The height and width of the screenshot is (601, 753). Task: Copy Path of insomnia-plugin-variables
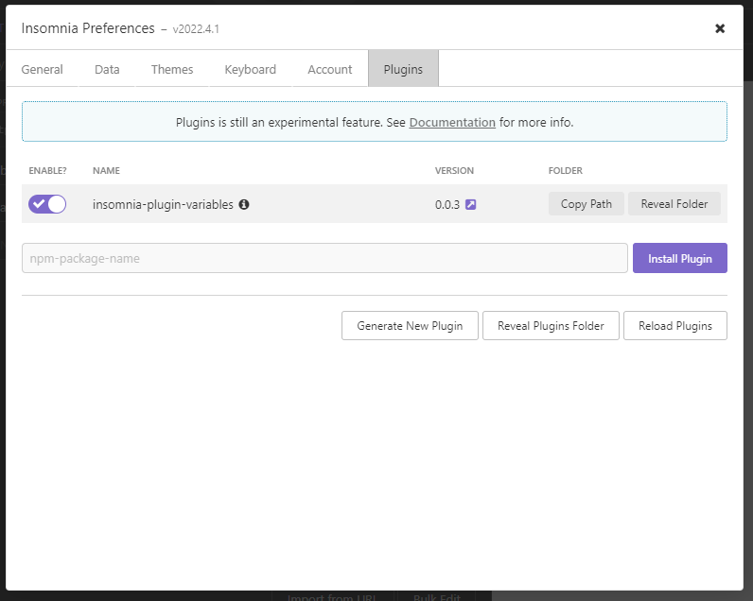click(x=587, y=204)
